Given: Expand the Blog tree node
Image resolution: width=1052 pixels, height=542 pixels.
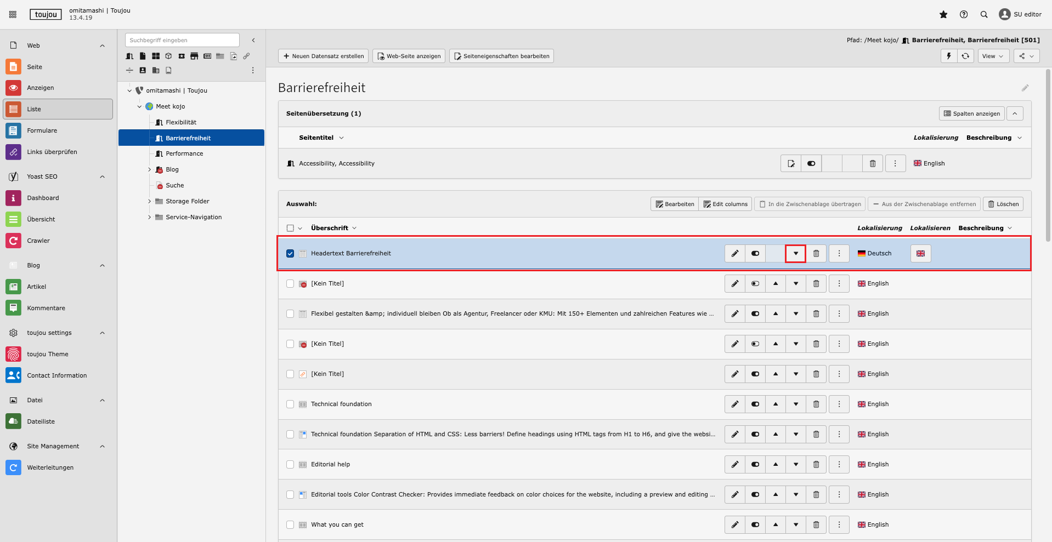Looking at the screenshot, I should pos(149,169).
